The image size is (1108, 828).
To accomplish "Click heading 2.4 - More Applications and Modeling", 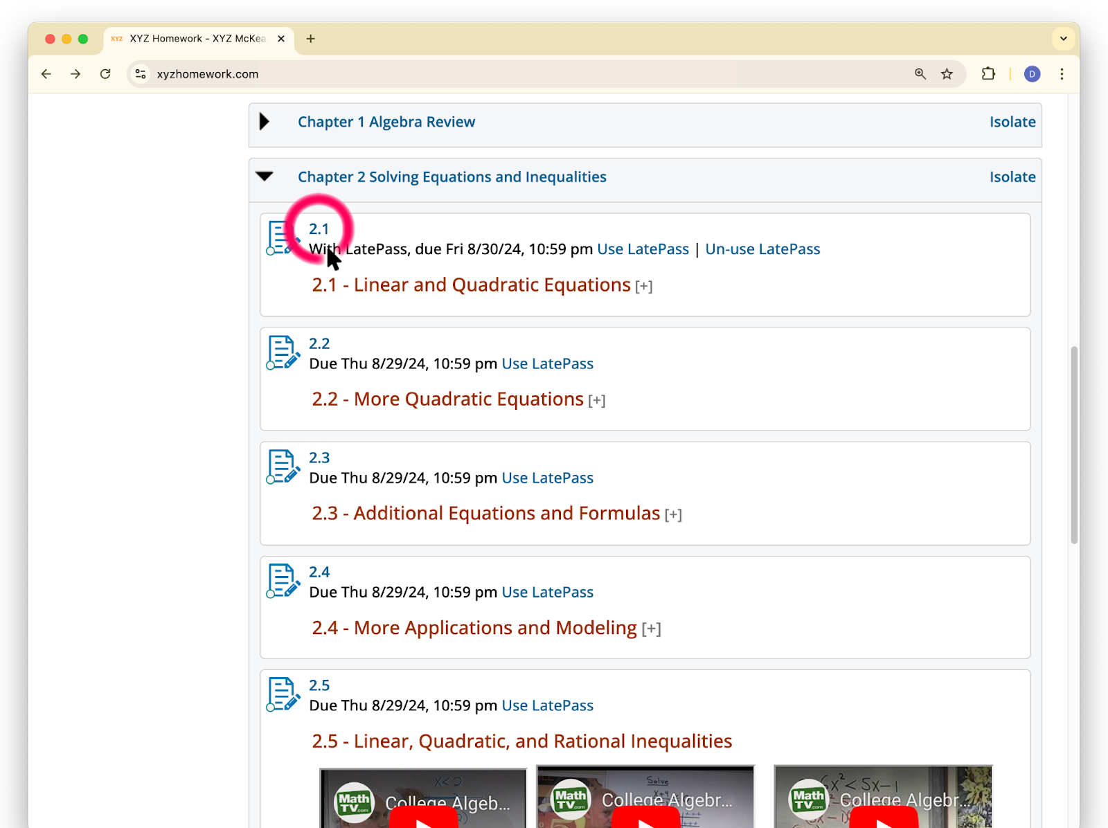I will [474, 628].
